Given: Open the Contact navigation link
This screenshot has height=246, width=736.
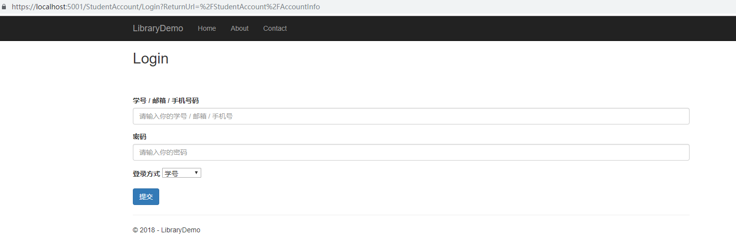Looking at the screenshot, I should tap(275, 28).
